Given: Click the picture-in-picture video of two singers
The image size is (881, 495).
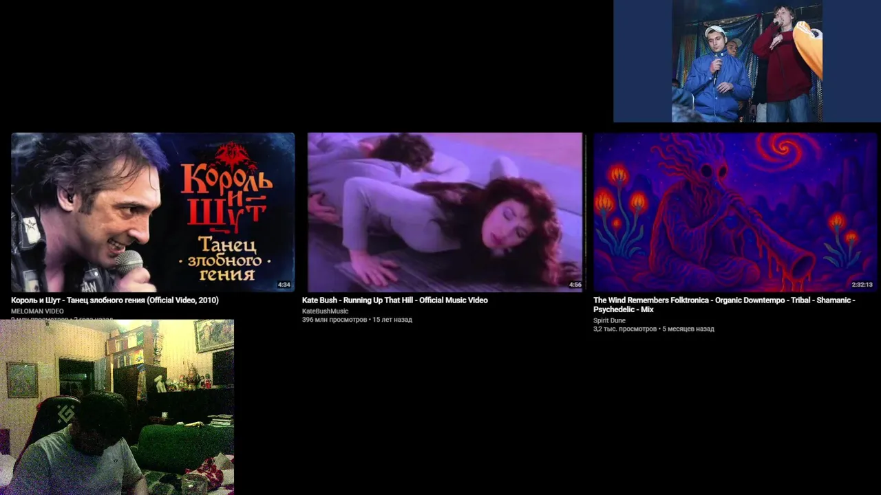Looking at the screenshot, I should pos(747,61).
